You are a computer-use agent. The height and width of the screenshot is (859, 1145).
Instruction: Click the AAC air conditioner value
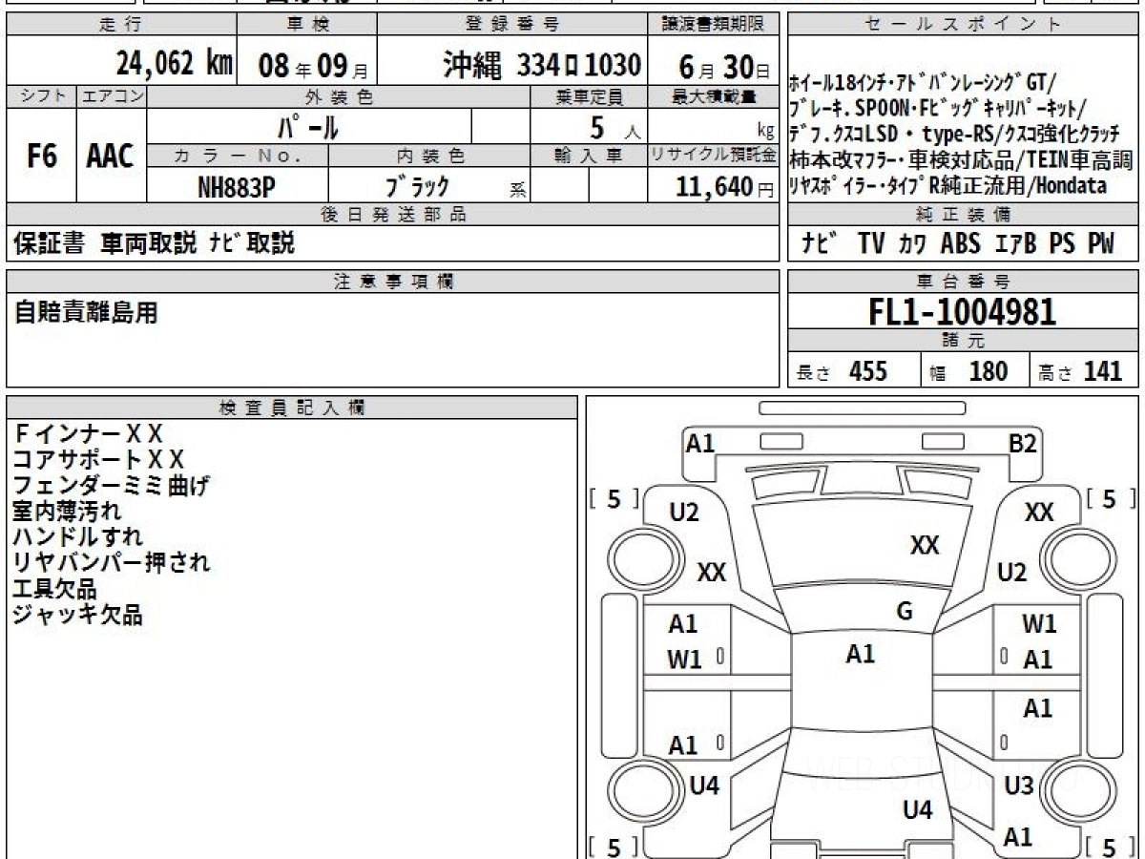tap(110, 157)
